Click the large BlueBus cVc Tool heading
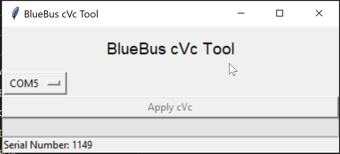The image size is (340, 154). (x=171, y=49)
